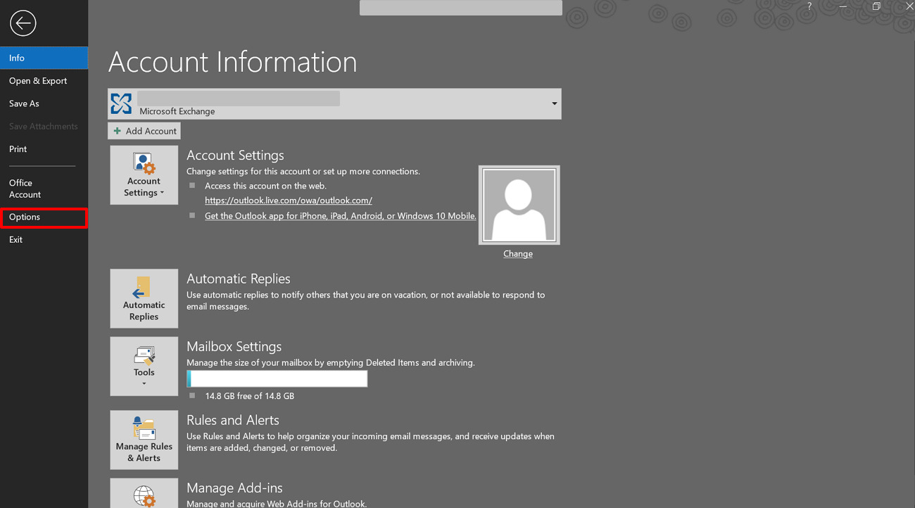Click the Mailbox Settings heading
The width and height of the screenshot is (915, 508).
[x=234, y=346]
